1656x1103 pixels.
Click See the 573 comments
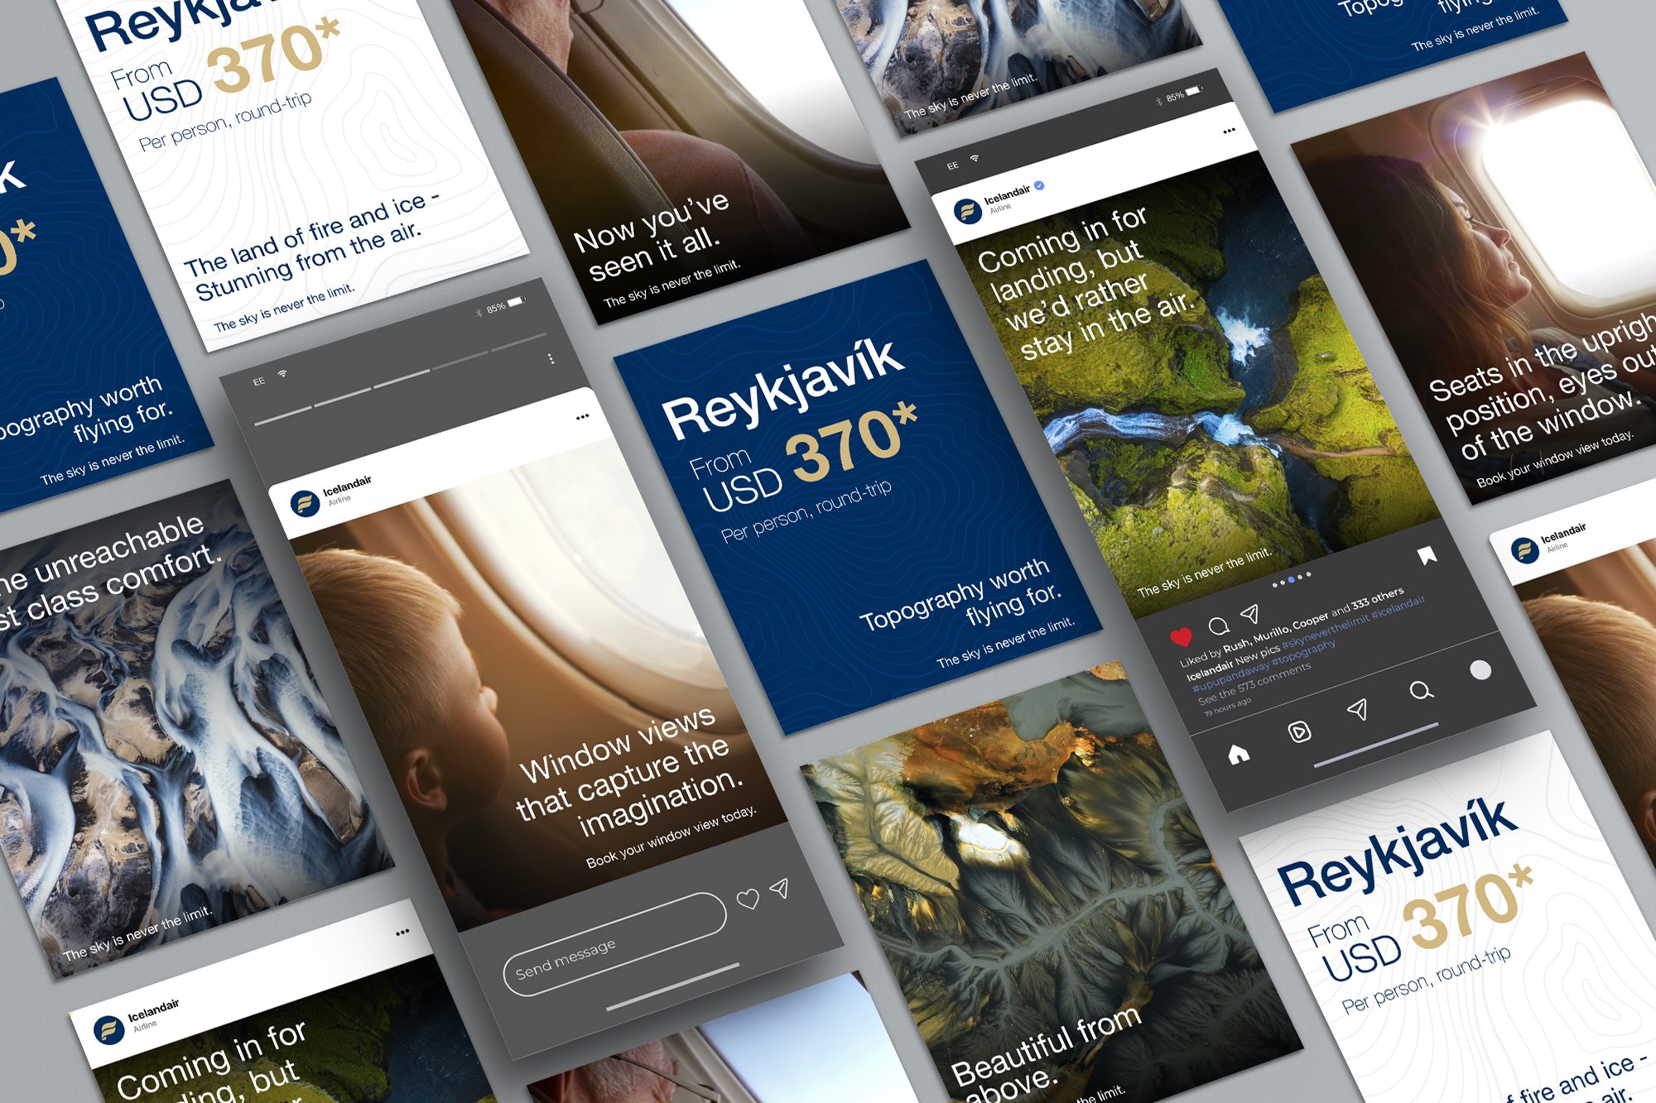pos(1254,683)
